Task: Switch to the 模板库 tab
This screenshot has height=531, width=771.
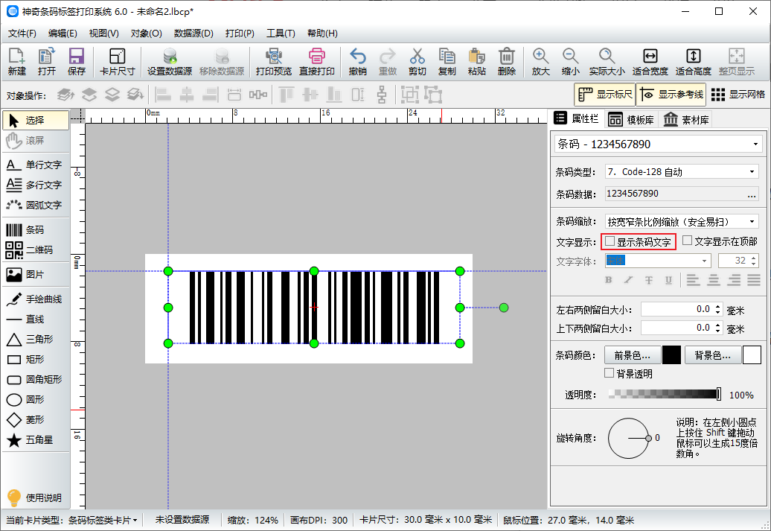Action: (x=631, y=120)
